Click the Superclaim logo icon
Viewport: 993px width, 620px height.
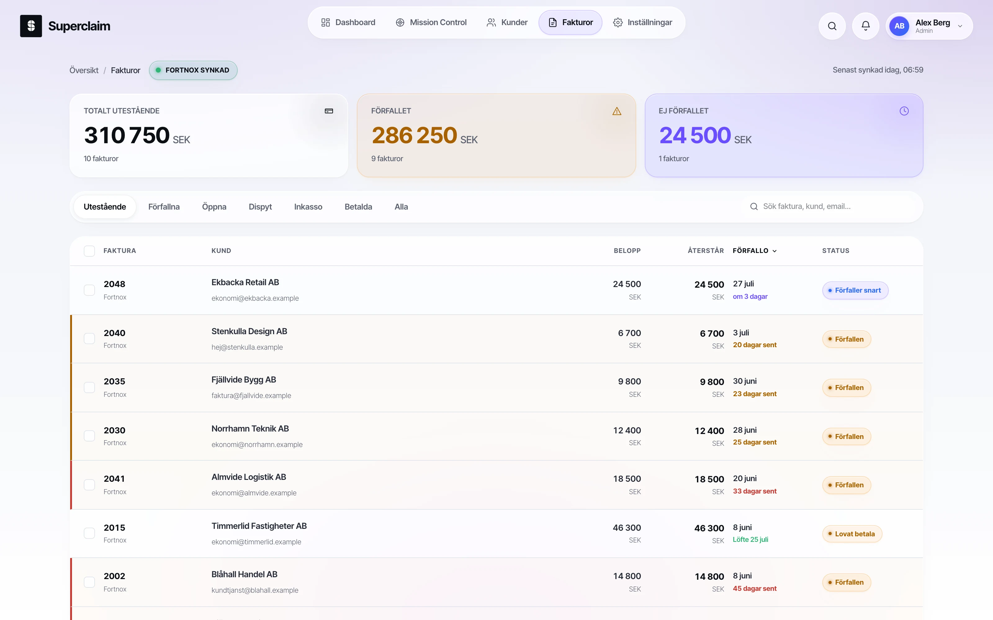(x=31, y=26)
